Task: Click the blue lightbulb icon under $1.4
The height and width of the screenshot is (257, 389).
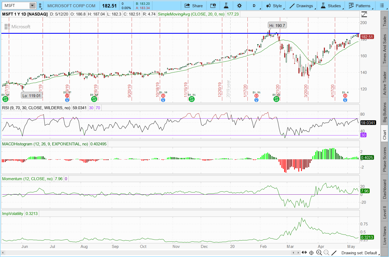Action: [x=345, y=100]
